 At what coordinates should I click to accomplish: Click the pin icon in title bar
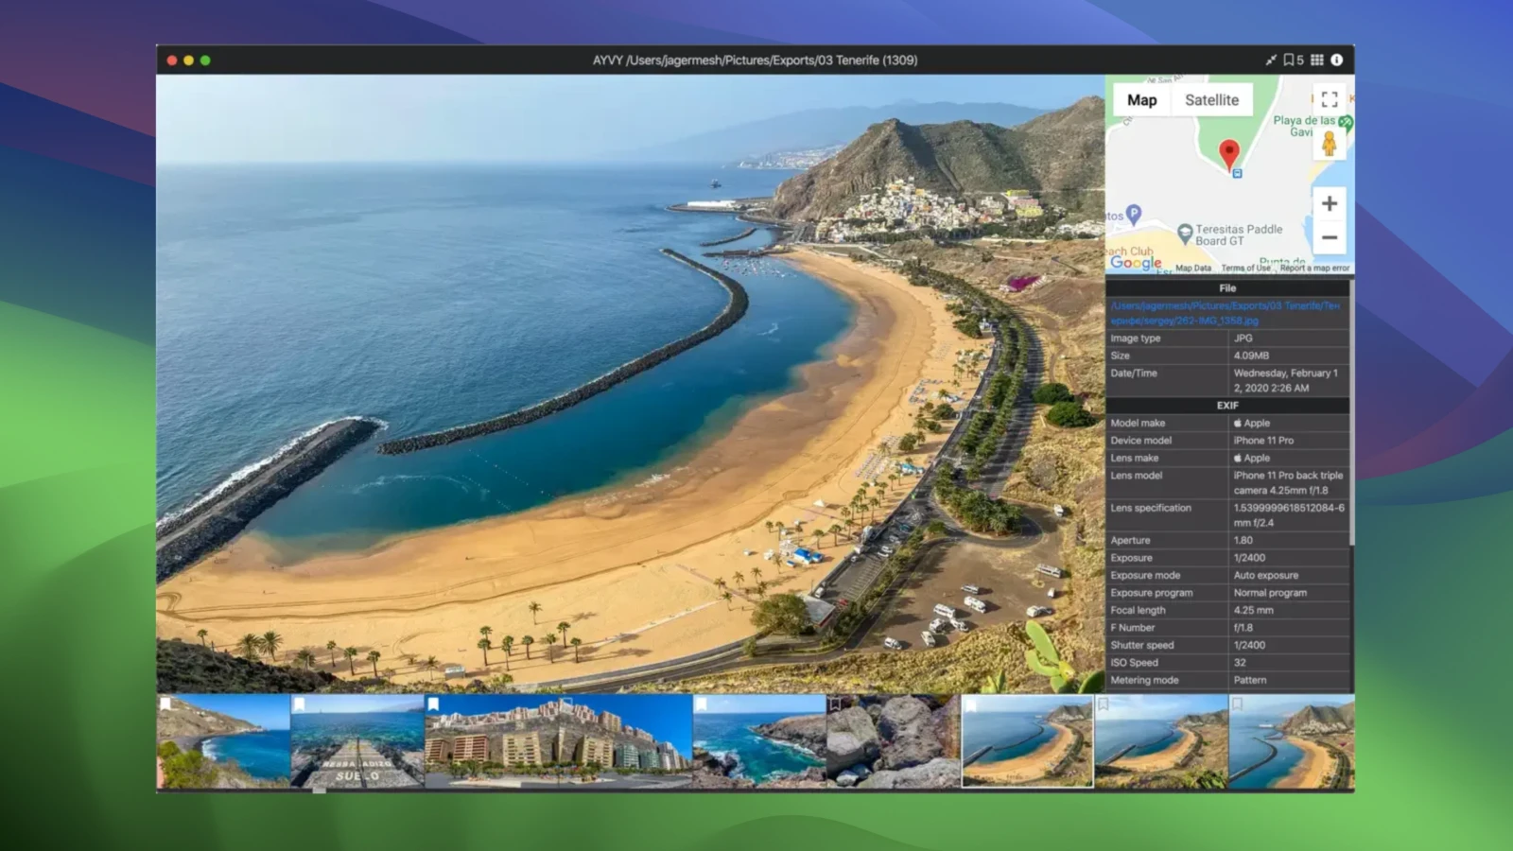pyautogui.click(x=1270, y=60)
